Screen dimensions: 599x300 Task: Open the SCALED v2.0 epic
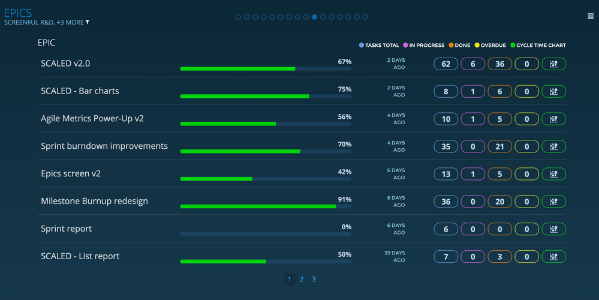pyautogui.click(x=65, y=64)
